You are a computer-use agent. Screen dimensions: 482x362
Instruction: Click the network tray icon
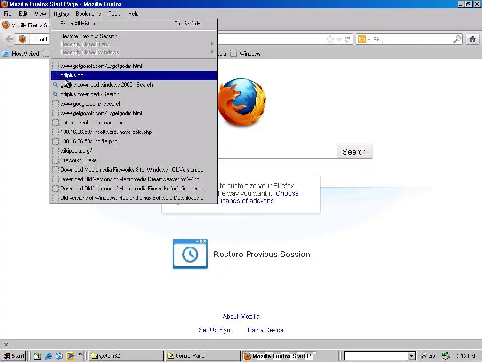point(446,356)
